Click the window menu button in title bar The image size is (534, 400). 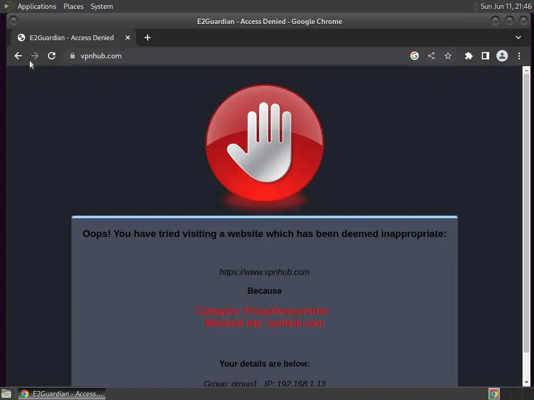point(13,21)
